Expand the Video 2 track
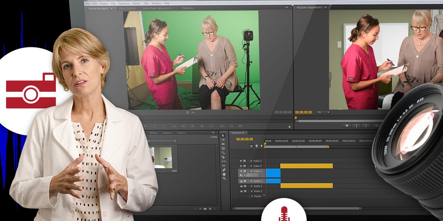 [251, 166]
